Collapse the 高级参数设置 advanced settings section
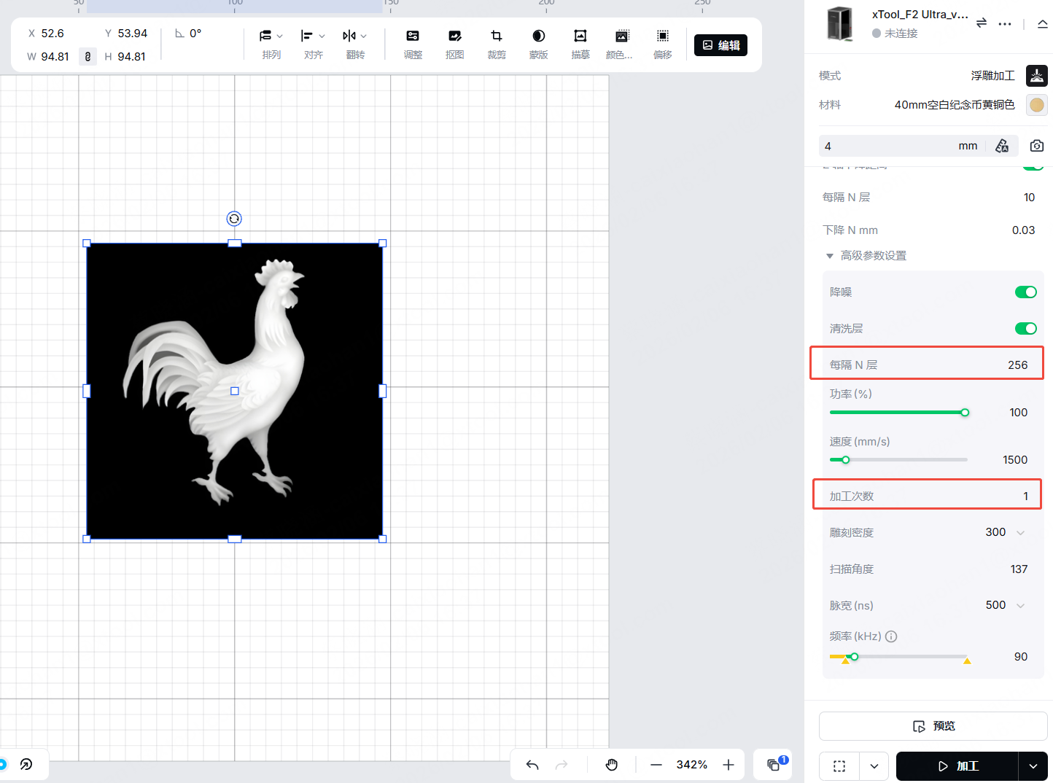The image size is (1053, 783). [x=830, y=256]
